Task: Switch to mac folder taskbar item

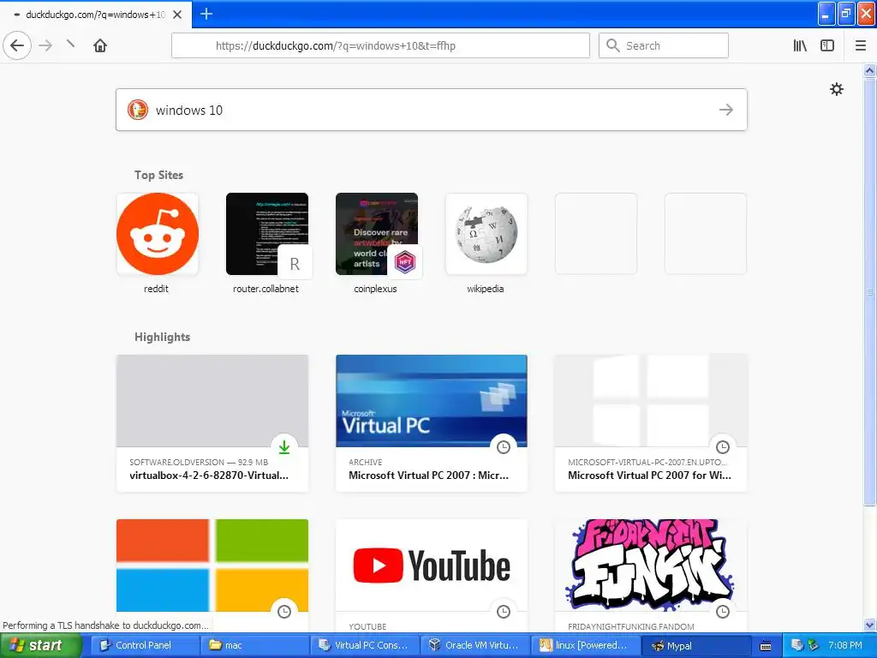Action: (x=254, y=645)
